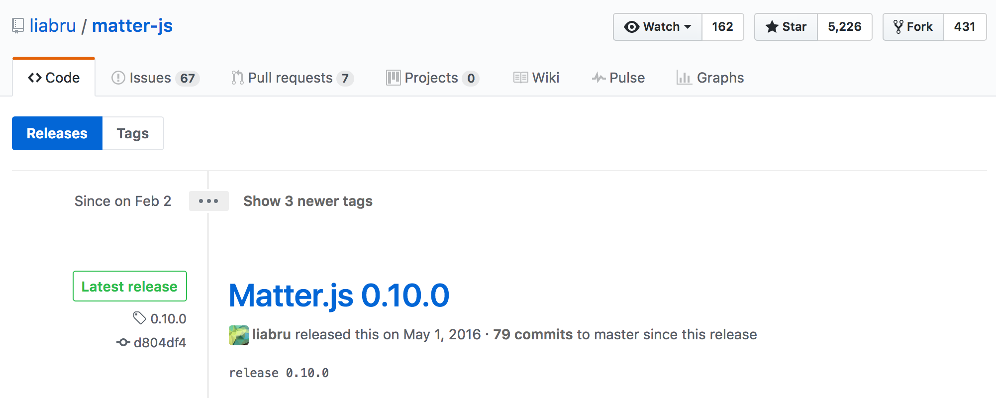Open liabru author link in release info

pyautogui.click(x=272, y=334)
